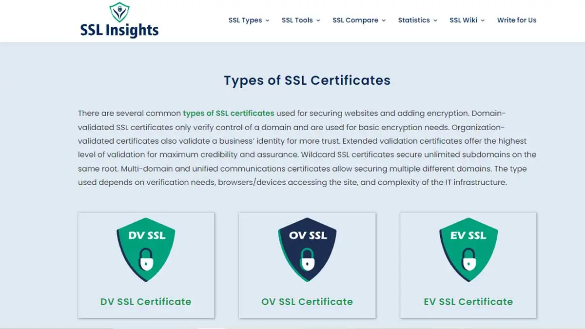Click the padlock inside the DV SSL shield

(x=146, y=259)
